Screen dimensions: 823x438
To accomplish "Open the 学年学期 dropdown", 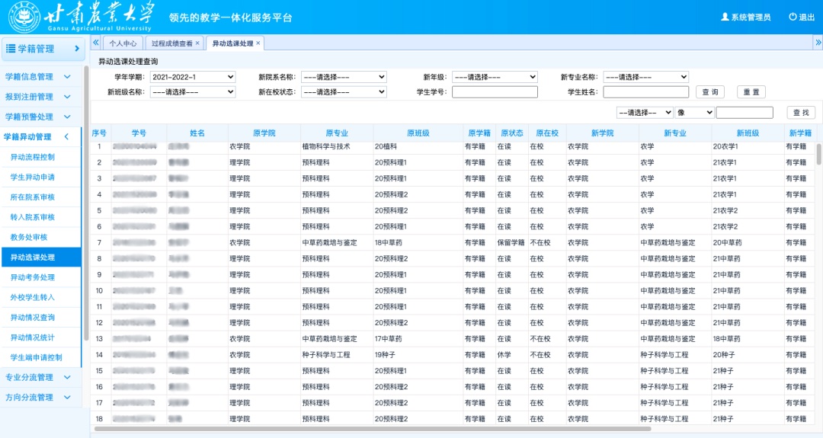I will (x=193, y=77).
